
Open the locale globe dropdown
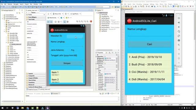(62, 18)
